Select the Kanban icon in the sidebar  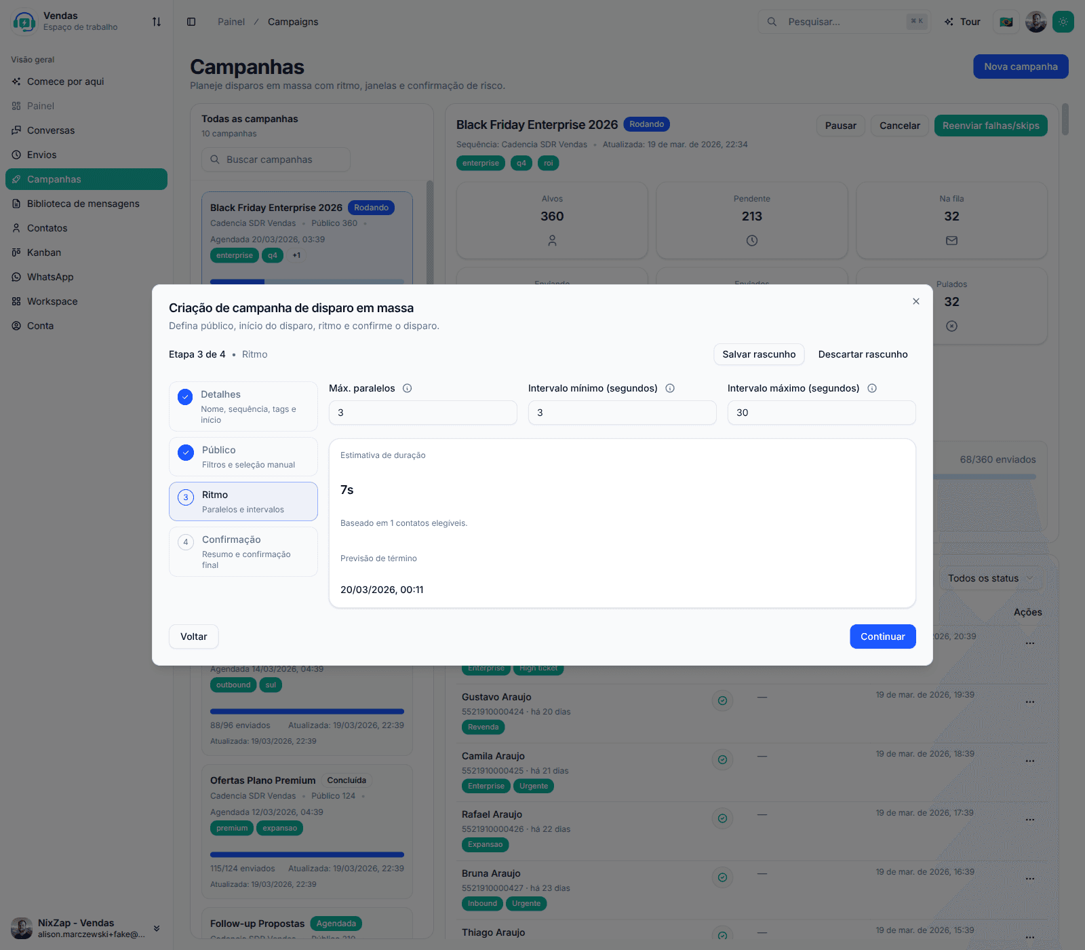pos(16,252)
